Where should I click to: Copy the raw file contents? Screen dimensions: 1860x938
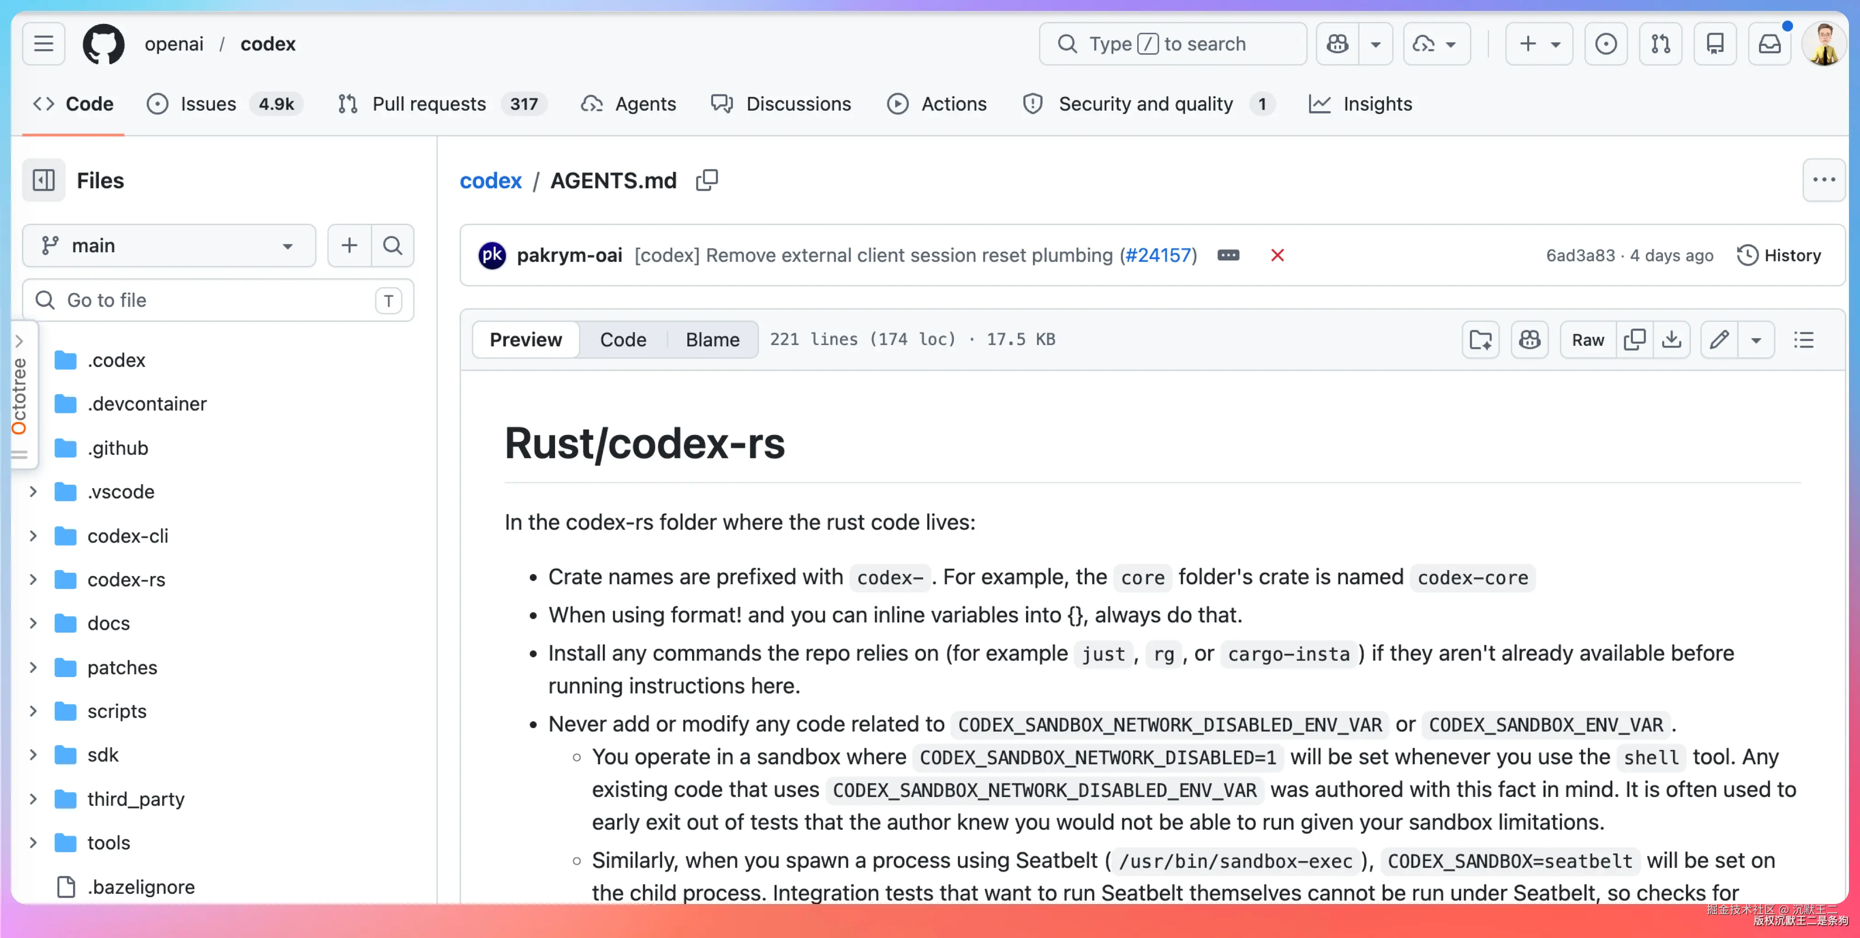[1634, 340]
